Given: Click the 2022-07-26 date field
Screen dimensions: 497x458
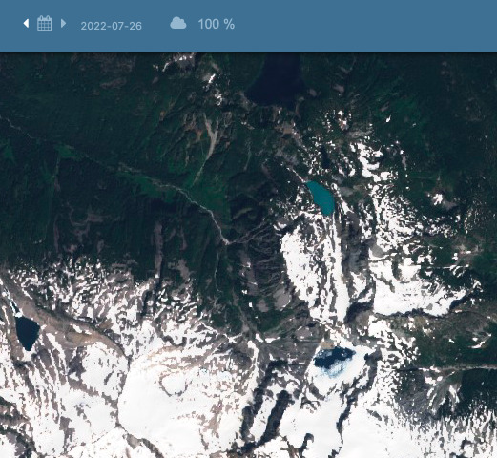Looking at the screenshot, I should (x=111, y=26).
